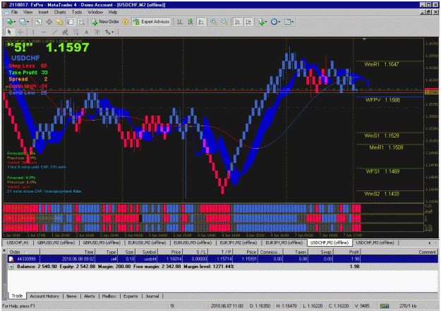The height and width of the screenshot is (311, 441).
Task: Click the New Order button
Action: tap(105, 22)
